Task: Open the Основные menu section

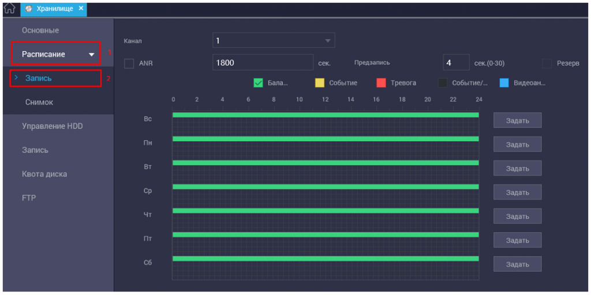Action: [x=40, y=30]
